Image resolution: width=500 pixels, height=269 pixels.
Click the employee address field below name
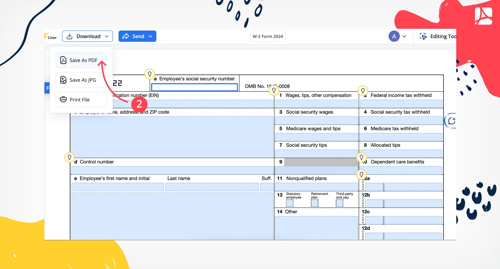click(x=172, y=216)
